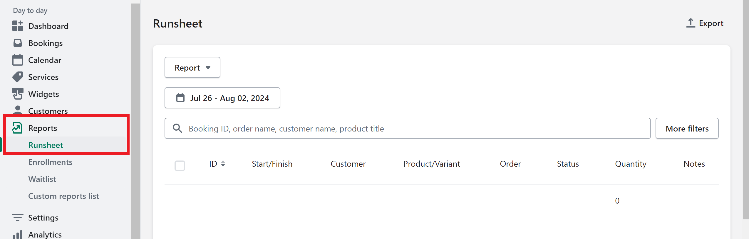
Task: Open the Jul 26 - Aug 02 date picker
Action: tap(222, 98)
